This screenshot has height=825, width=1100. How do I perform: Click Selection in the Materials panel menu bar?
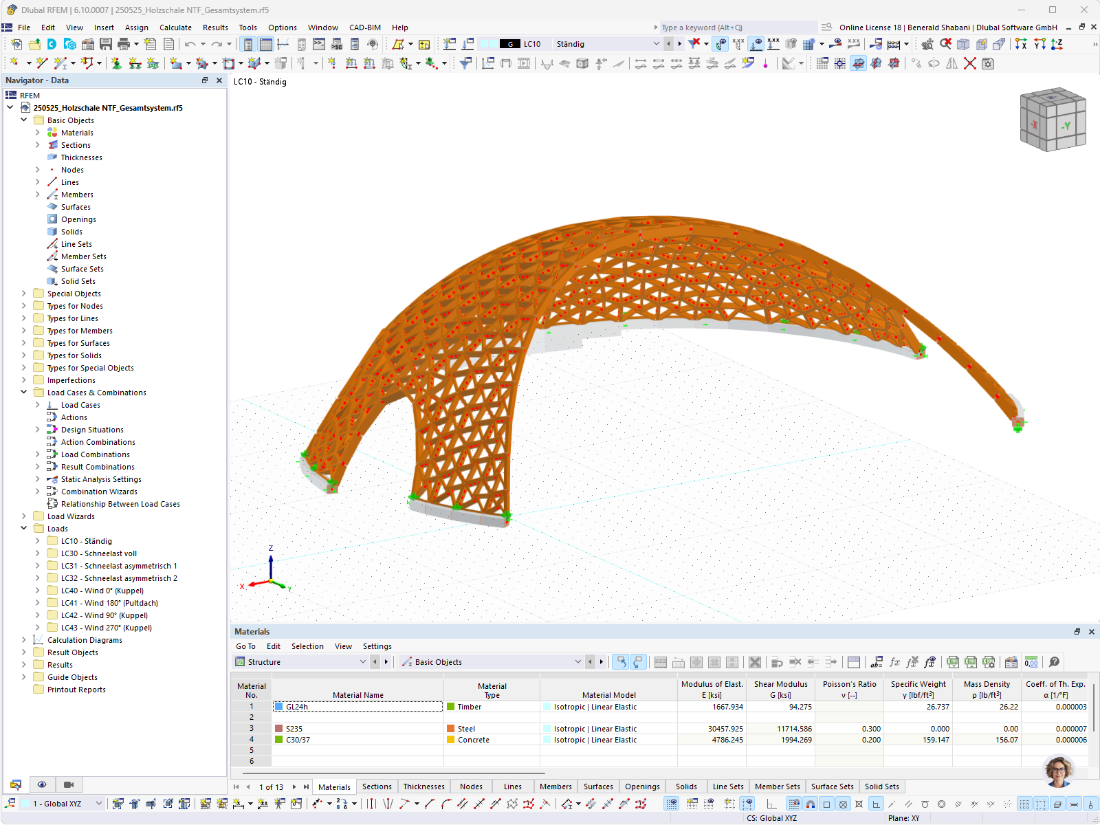[x=307, y=646]
